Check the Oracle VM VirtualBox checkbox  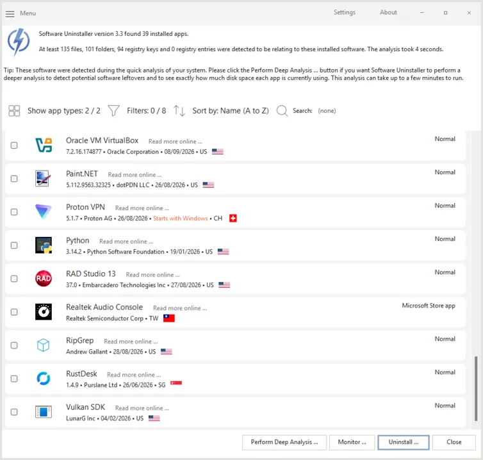click(14, 145)
